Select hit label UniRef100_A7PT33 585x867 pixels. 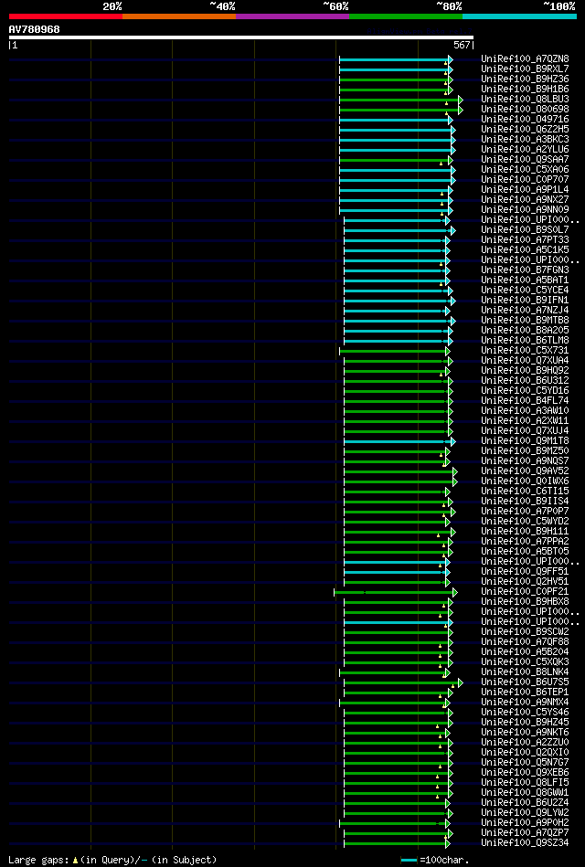tap(525, 240)
